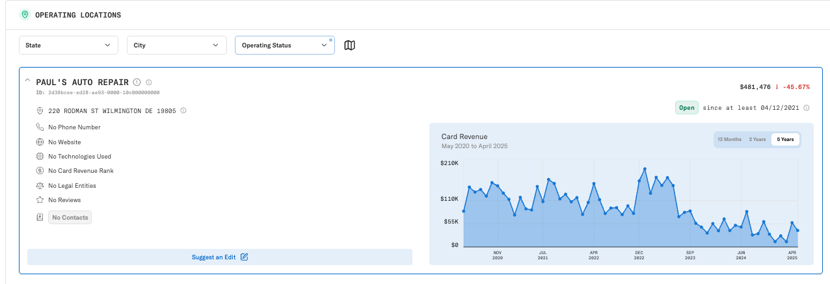Click the No Card Revenue Rank text
Viewport: 830px width, 284px height.
tap(81, 171)
